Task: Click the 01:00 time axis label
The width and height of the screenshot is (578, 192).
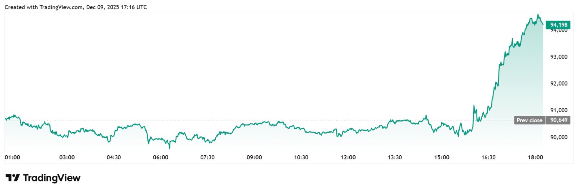Action: 12,157
